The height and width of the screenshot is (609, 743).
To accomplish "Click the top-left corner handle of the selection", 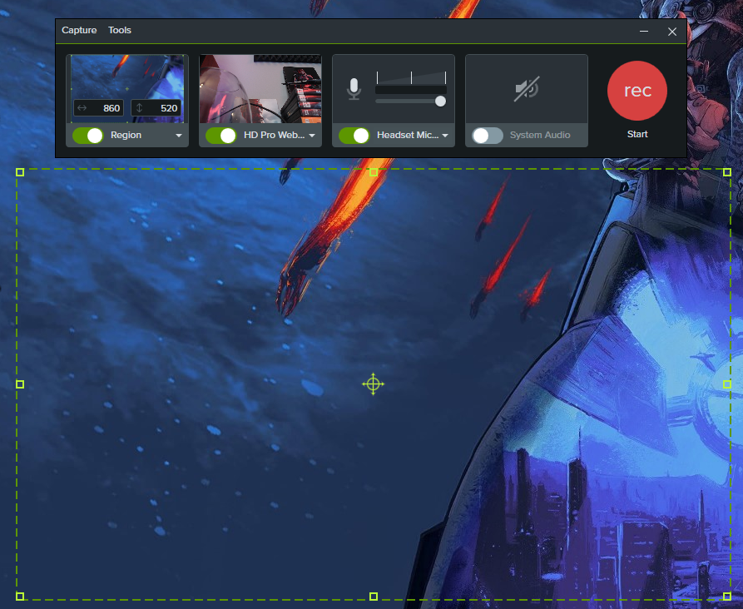I will click(20, 172).
